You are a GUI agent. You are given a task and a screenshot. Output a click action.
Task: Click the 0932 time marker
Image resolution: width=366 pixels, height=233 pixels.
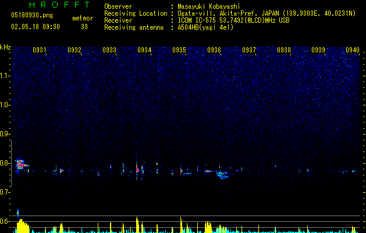pos(74,50)
